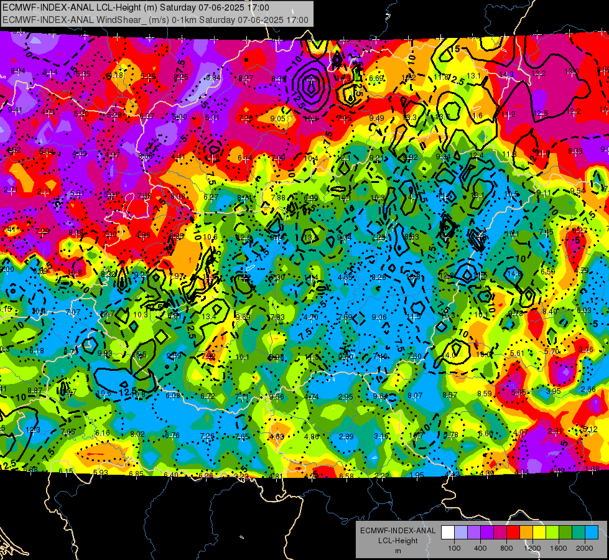This screenshot has width=609, height=560.
Task: Click the grid value '8.07'
Action: [x=415, y=396]
